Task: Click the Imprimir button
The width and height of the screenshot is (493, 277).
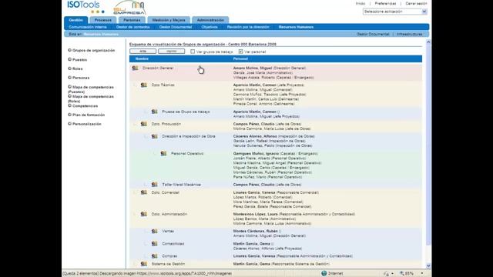Action: (171, 52)
